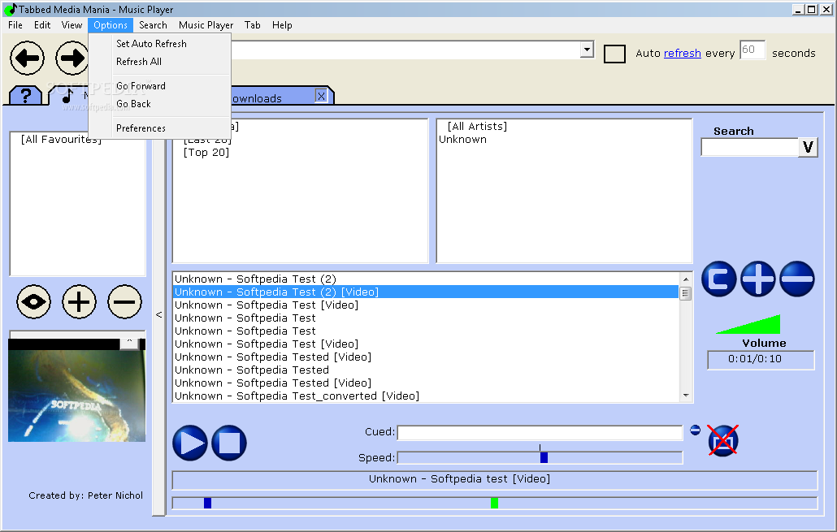This screenshot has width=837, height=532.
Task: Click the playlist scrollbar up arrow
Action: (686, 279)
